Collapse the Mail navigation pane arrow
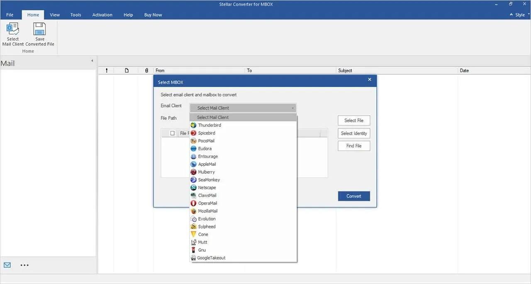The height and width of the screenshot is (284, 531). pos(92,60)
